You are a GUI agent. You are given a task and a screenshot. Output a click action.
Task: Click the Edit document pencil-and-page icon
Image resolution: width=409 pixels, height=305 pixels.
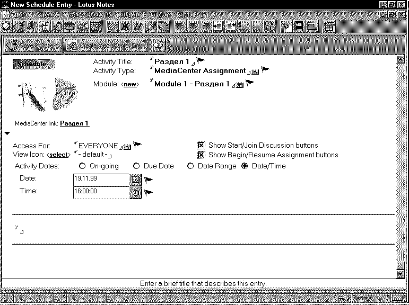click(95, 27)
